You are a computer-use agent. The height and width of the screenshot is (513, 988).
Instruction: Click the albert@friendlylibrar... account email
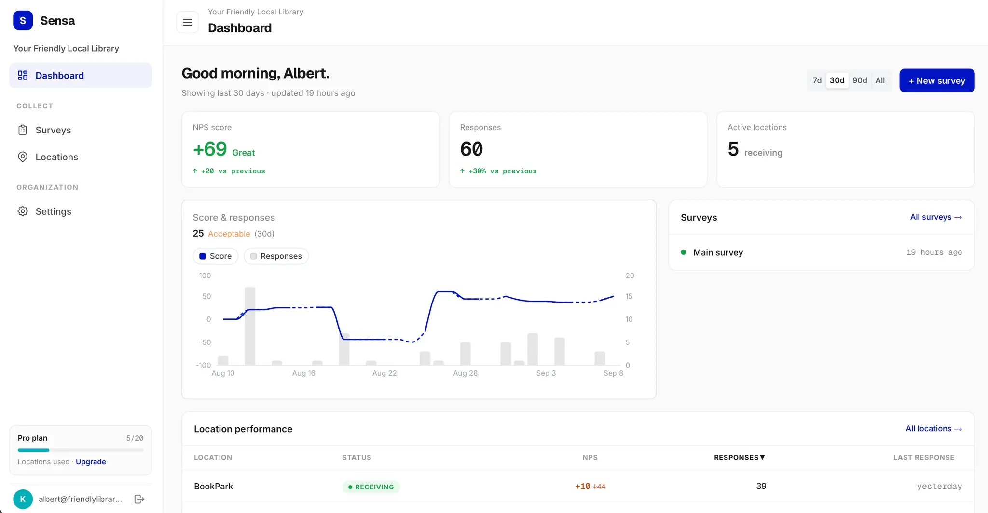coord(81,499)
